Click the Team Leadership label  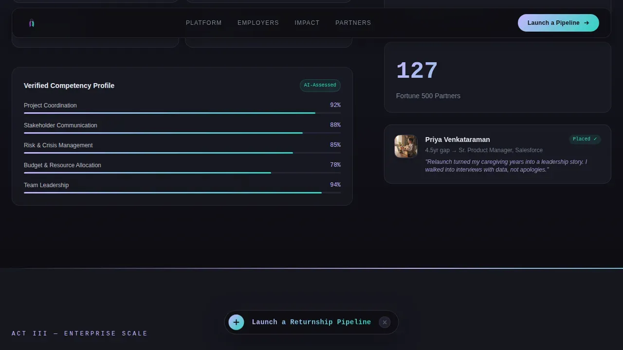pos(46,185)
